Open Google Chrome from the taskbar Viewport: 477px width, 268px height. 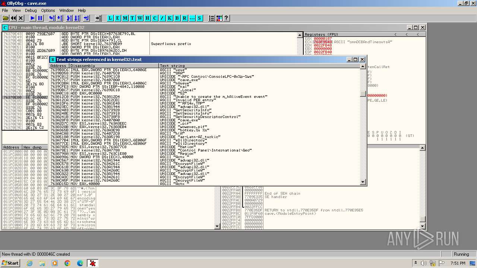point(67,263)
